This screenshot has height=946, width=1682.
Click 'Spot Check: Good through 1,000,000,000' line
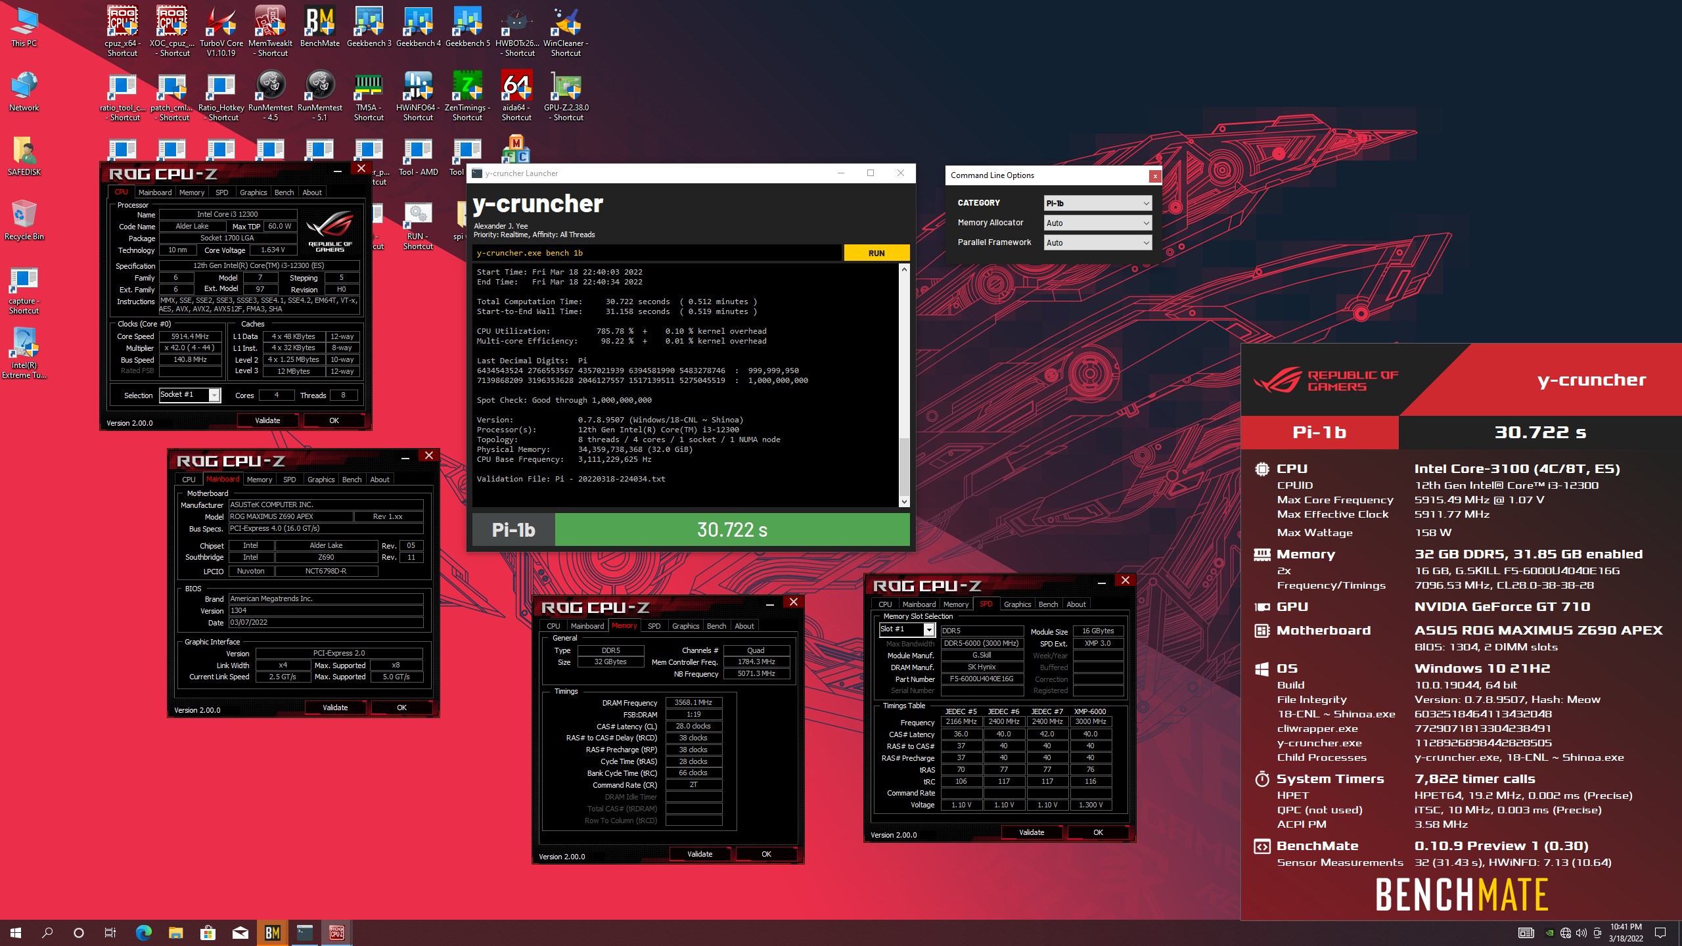coord(564,400)
